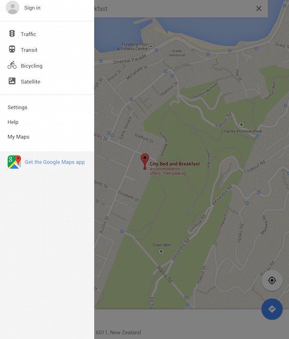Open Help from the side menu

point(13,122)
